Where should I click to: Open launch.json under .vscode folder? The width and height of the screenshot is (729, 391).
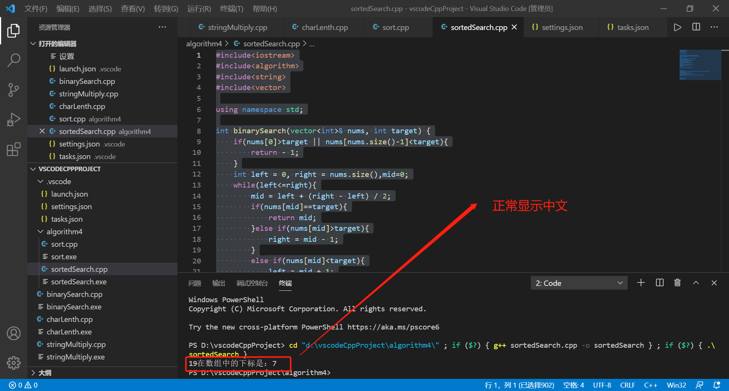[x=103, y=194]
